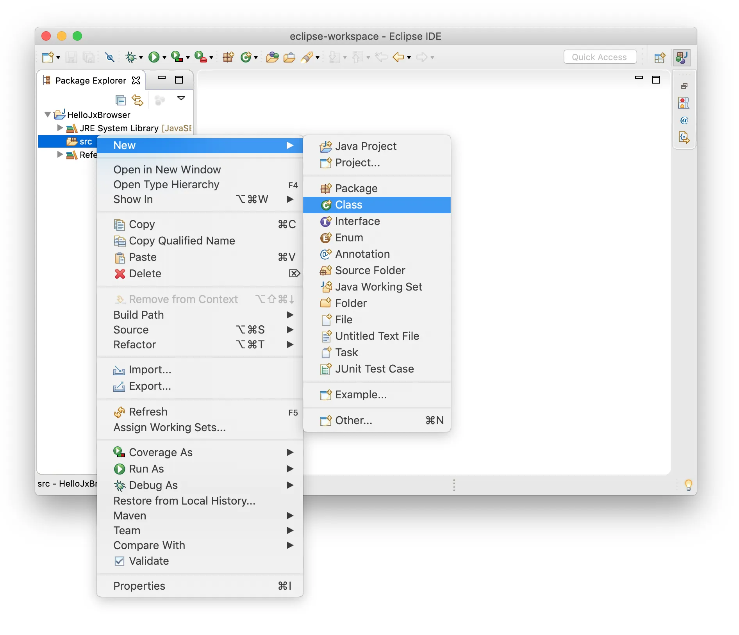Click the Open Perspective icon

[x=660, y=58]
